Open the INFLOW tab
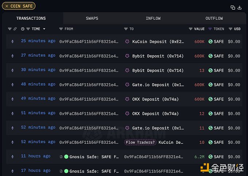The height and width of the screenshot is (176, 248). [153, 18]
